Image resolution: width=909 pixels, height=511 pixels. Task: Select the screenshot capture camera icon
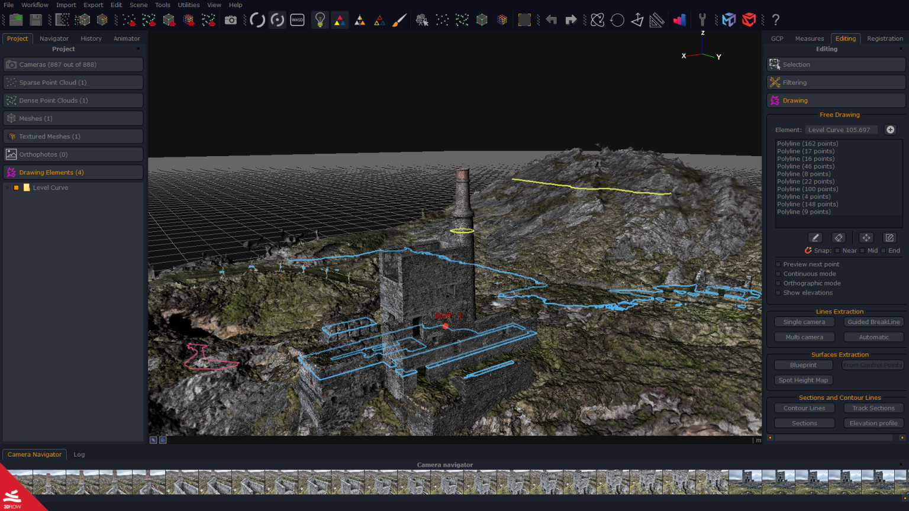231,20
